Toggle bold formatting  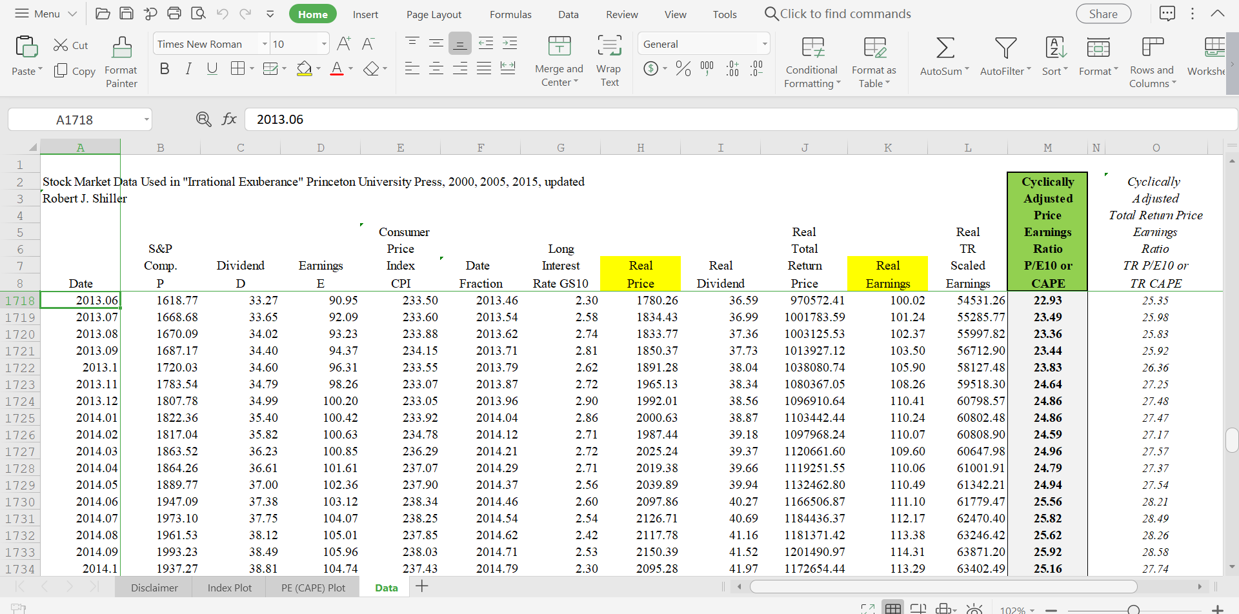[164, 68]
